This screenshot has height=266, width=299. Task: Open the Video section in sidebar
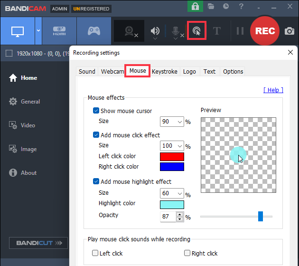point(28,125)
